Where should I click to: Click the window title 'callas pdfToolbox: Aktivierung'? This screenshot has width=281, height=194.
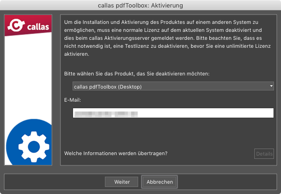coord(140,5)
